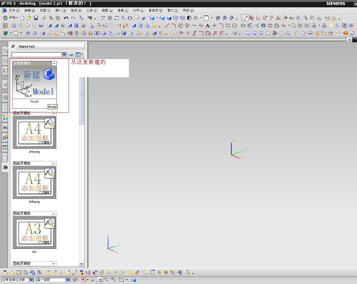Open the Start (开始) dropdown

tap(11, 18)
